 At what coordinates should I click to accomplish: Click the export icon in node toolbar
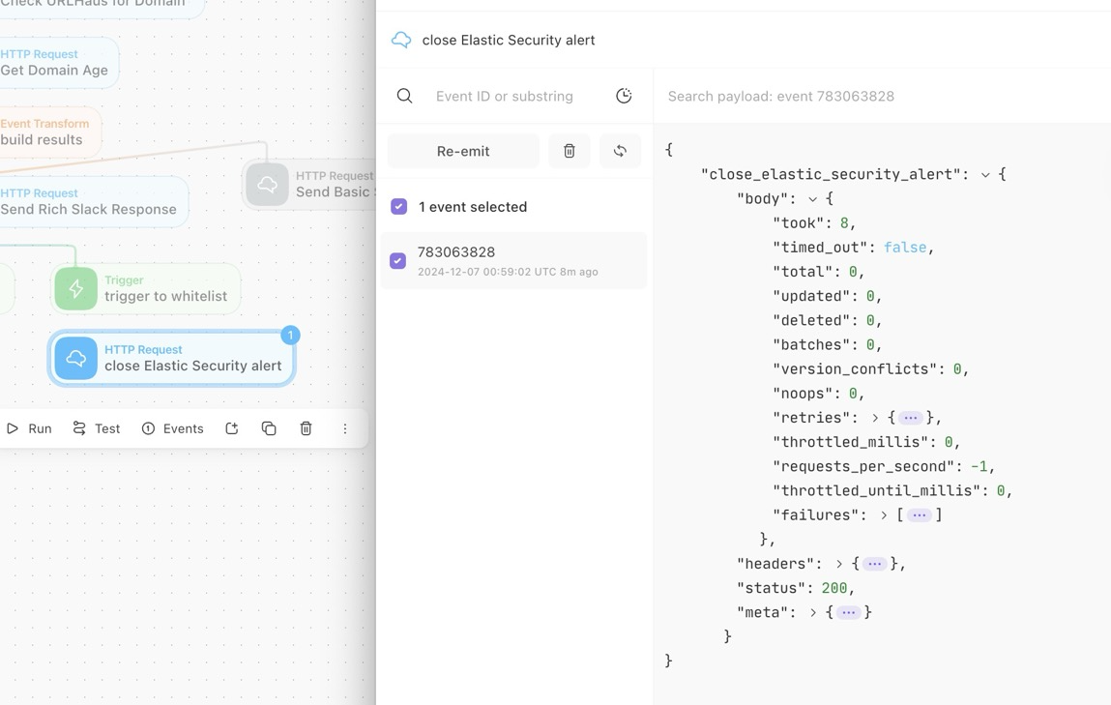232,428
